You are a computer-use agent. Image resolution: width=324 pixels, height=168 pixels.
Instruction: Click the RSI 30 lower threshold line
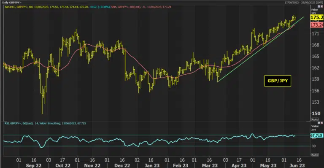click(157, 146)
